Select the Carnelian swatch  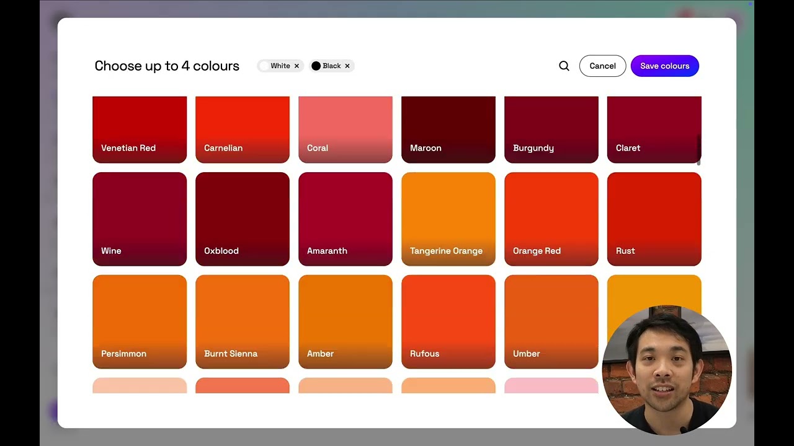[x=243, y=129]
